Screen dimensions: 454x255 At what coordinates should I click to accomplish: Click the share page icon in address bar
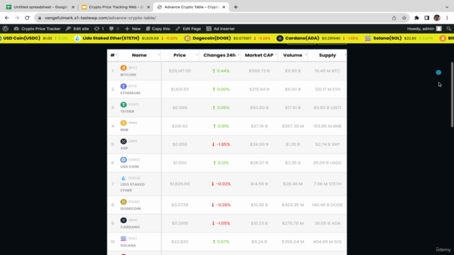click(394, 18)
